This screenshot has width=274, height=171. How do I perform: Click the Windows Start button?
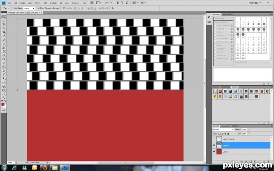[x=4, y=168]
